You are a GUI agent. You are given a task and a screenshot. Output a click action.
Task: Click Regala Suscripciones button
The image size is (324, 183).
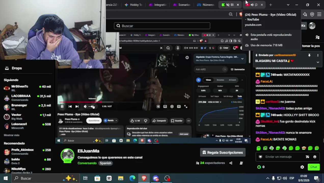tap(223, 152)
